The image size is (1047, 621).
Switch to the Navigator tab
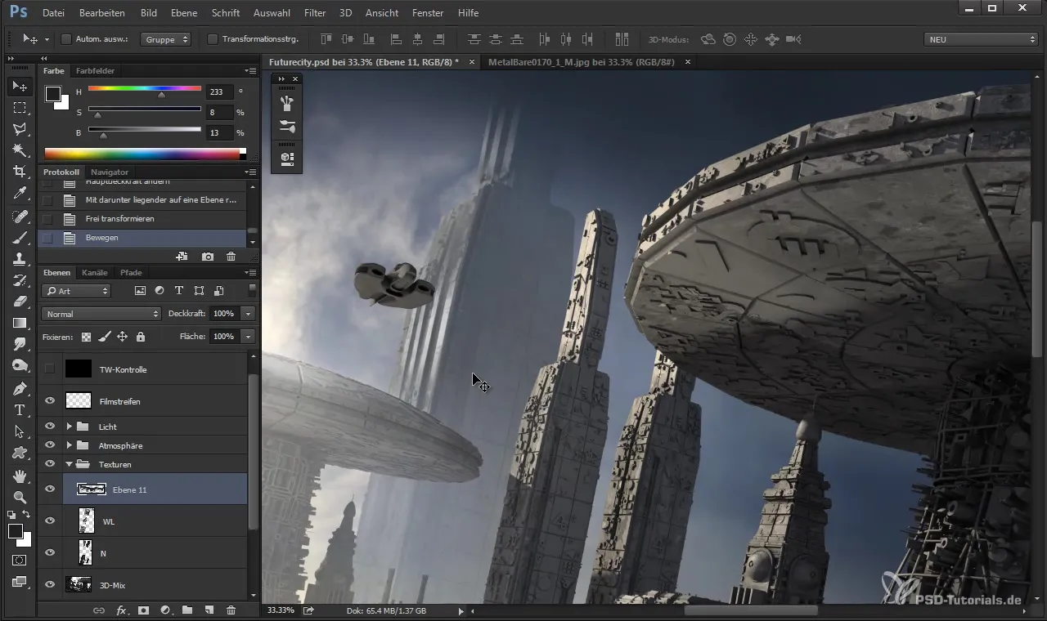(110, 172)
